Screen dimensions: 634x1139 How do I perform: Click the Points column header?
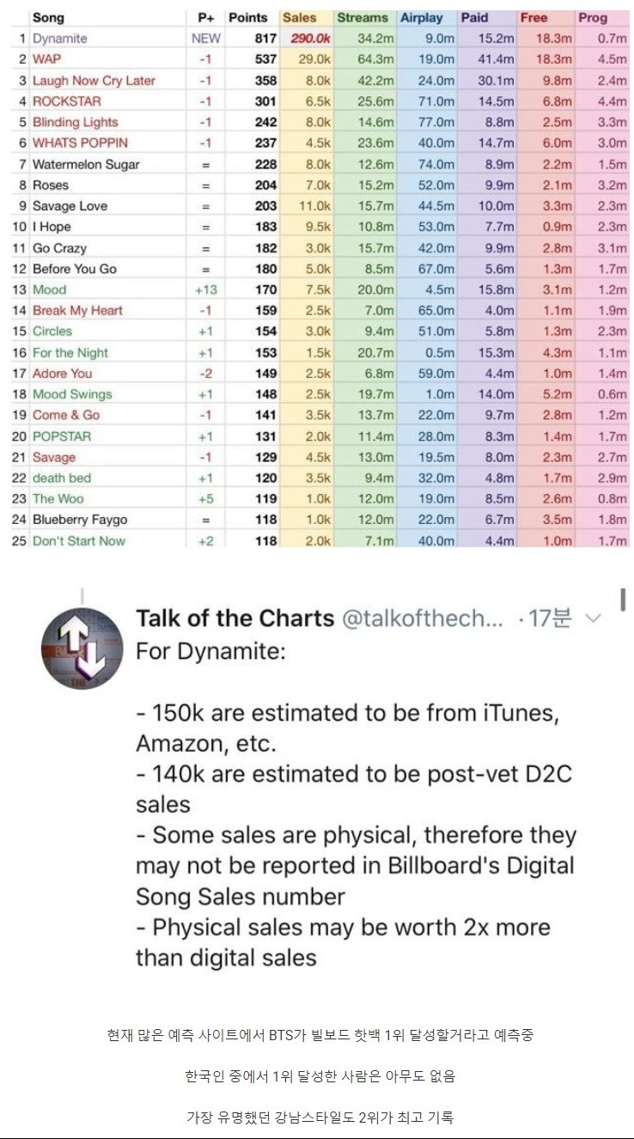click(247, 17)
